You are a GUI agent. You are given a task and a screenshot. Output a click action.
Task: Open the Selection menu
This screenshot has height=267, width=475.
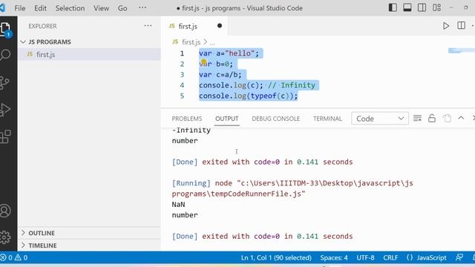70,8
